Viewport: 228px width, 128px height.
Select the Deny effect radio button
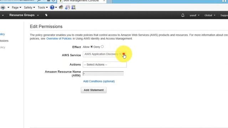[102, 47]
